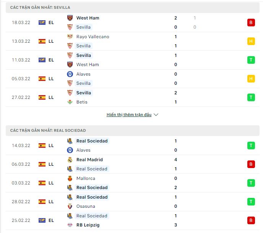Click the Real Madrid crest icon

[x=70, y=160]
